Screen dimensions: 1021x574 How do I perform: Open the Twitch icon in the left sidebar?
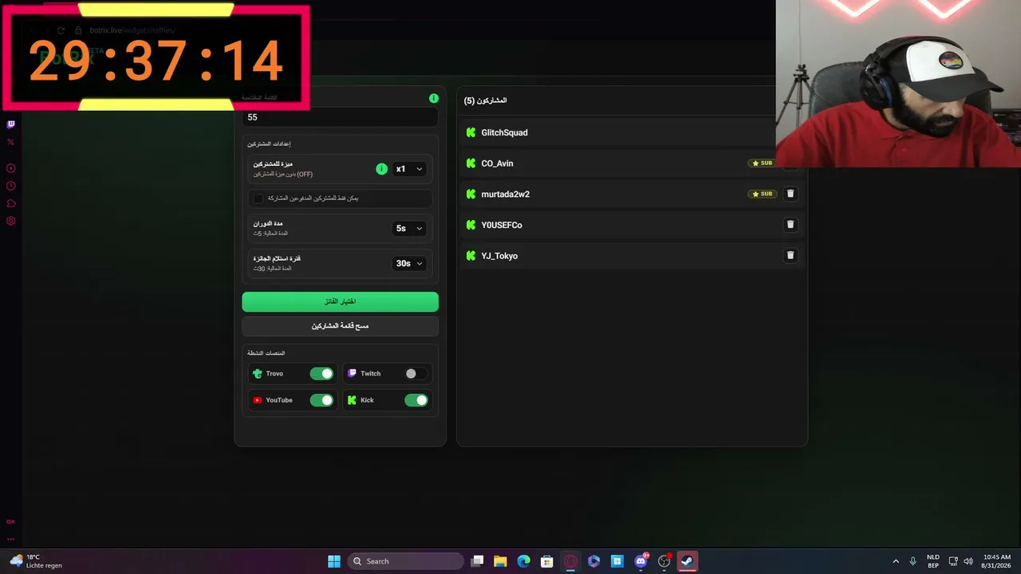pyautogui.click(x=11, y=124)
